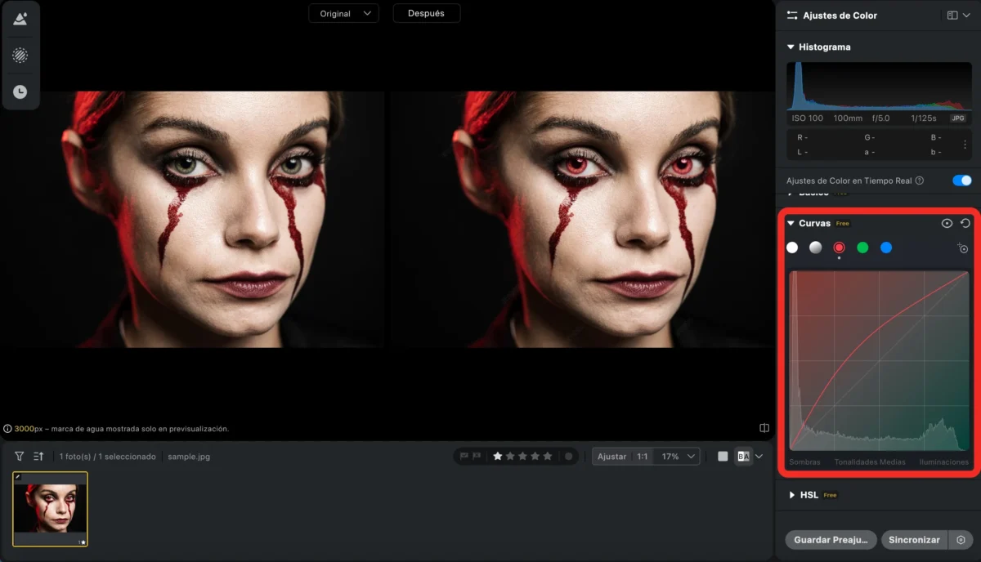Image resolution: width=981 pixels, height=562 pixels.
Task: Activate the curve point picker target tool
Action: [963, 248]
